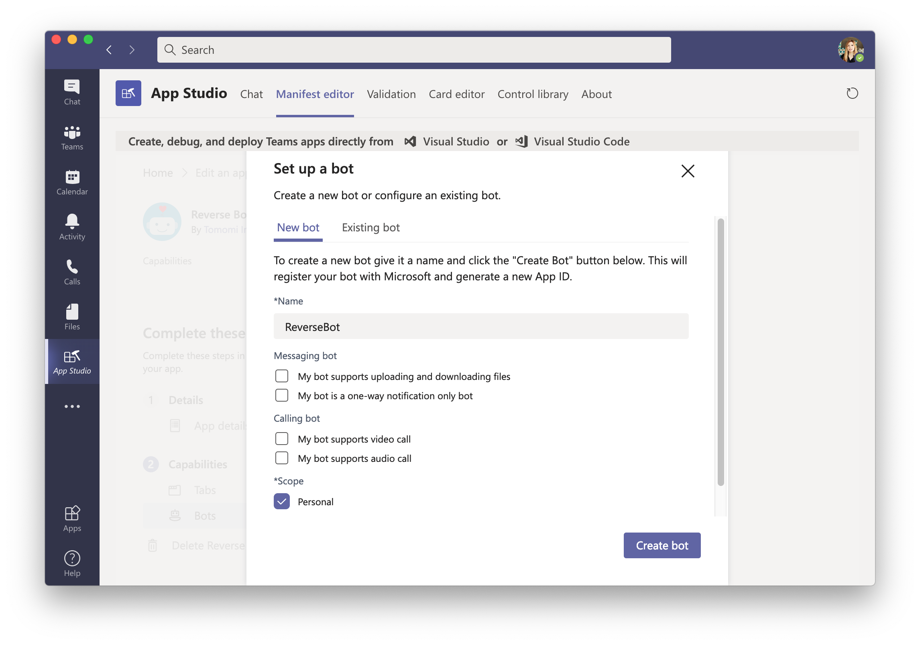Open the Files section

click(x=72, y=317)
